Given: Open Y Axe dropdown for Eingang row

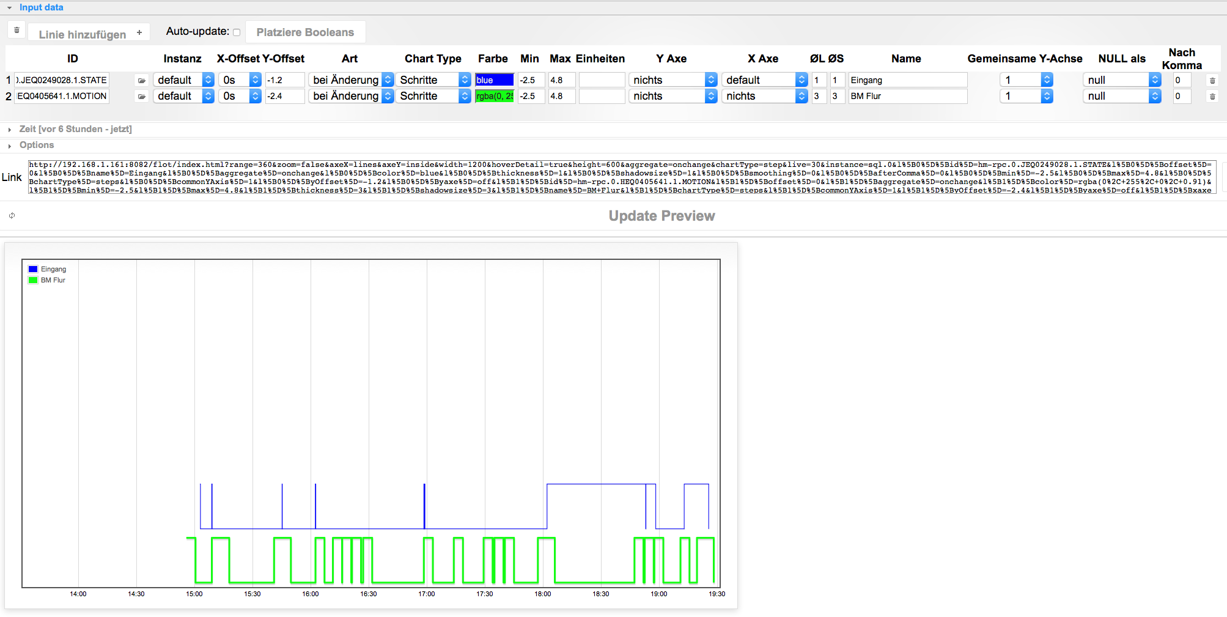Looking at the screenshot, I should [x=672, y=80].
